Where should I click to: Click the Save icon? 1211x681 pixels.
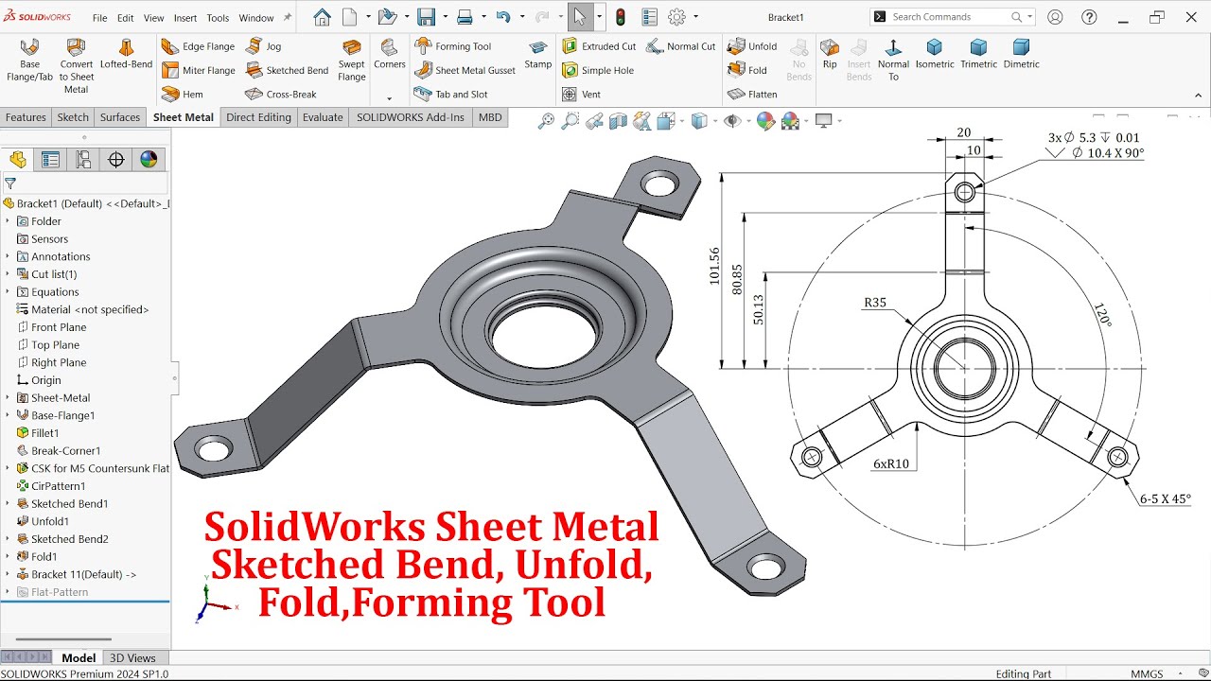click(426, 17)
